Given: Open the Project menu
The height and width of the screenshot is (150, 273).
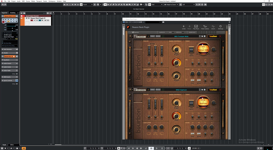Looking at the screenshot, I should (13, 1).
